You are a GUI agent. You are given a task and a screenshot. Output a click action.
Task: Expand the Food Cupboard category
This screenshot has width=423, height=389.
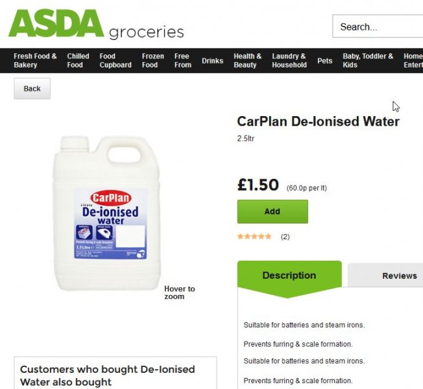coord(115,60)
